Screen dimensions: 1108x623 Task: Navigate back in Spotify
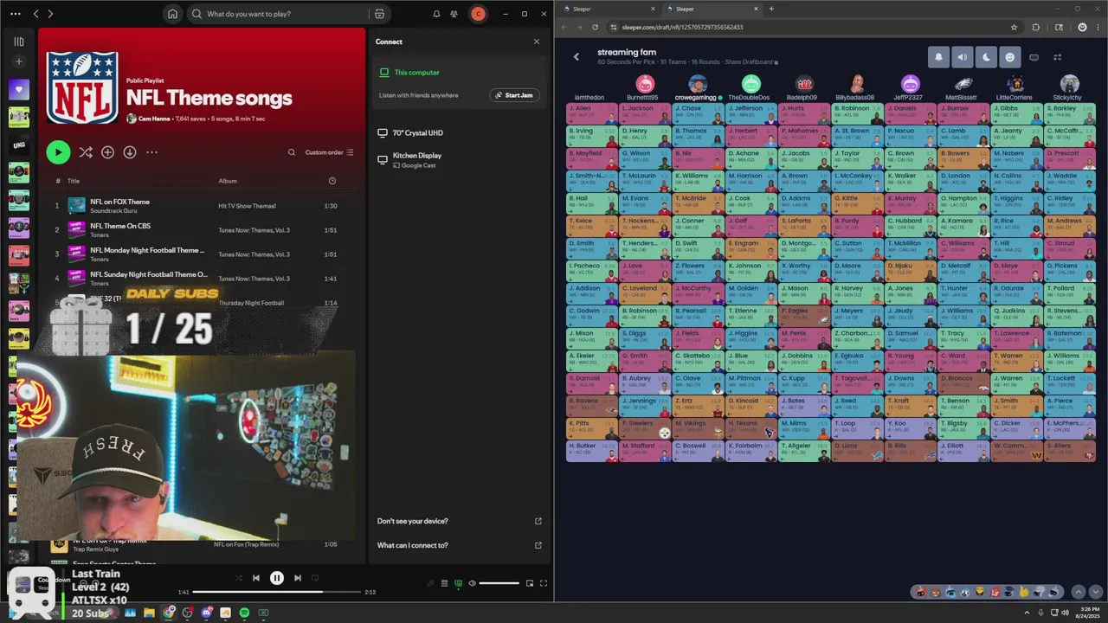point(35,14)
